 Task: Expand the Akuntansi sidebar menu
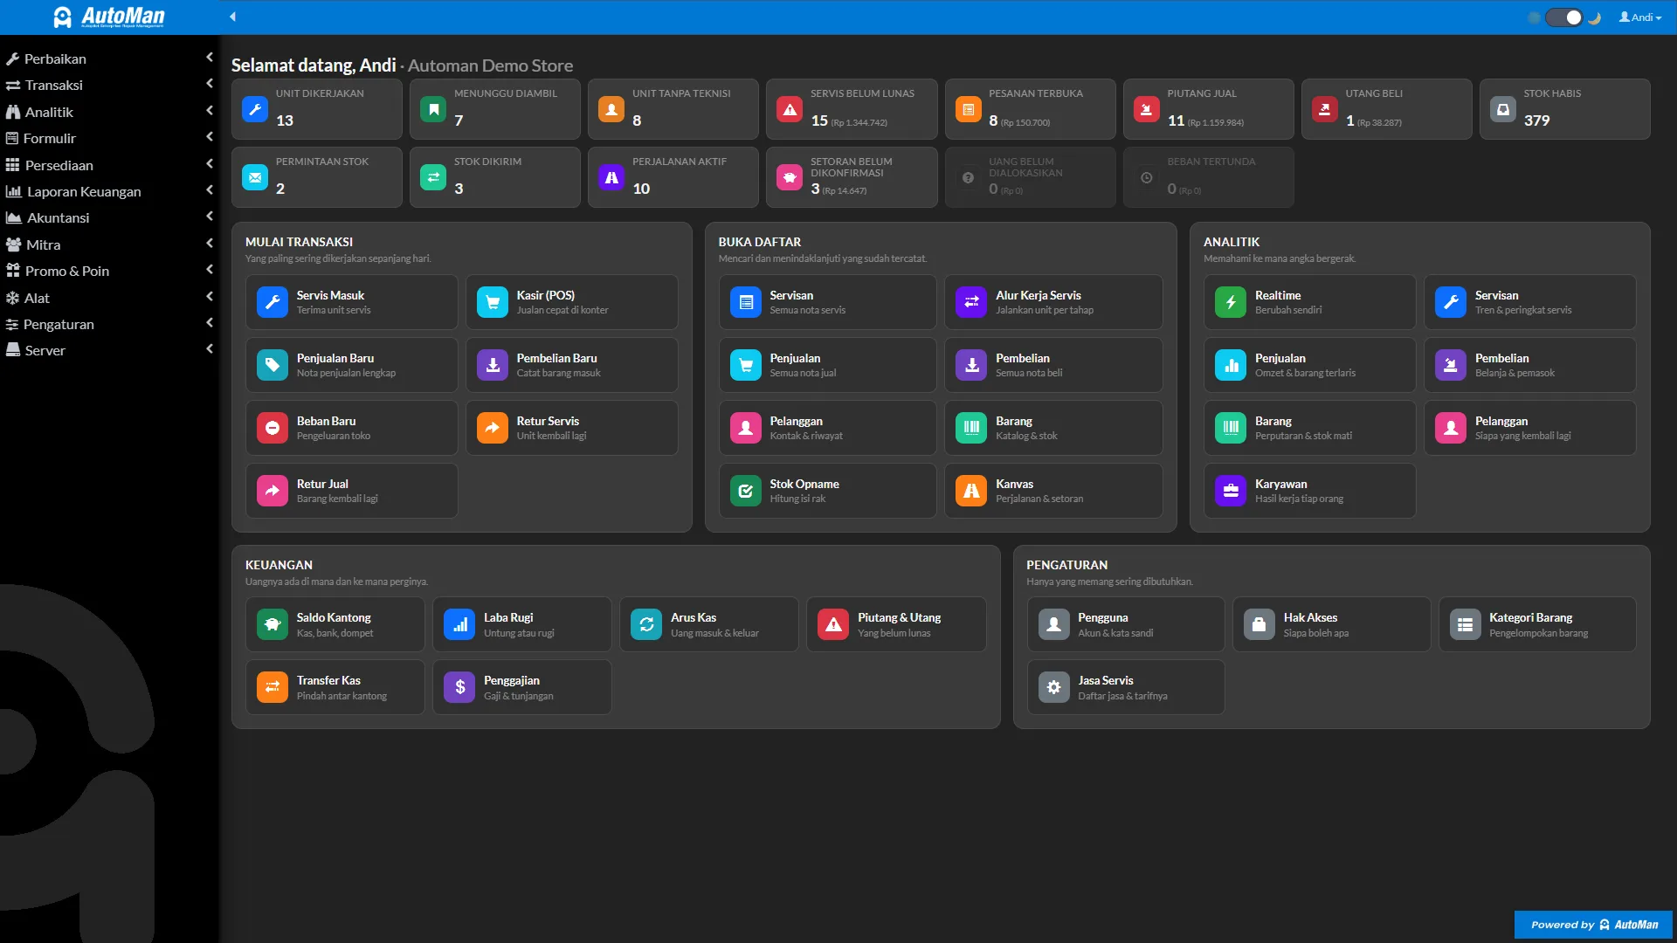click(x=109, y=217)
